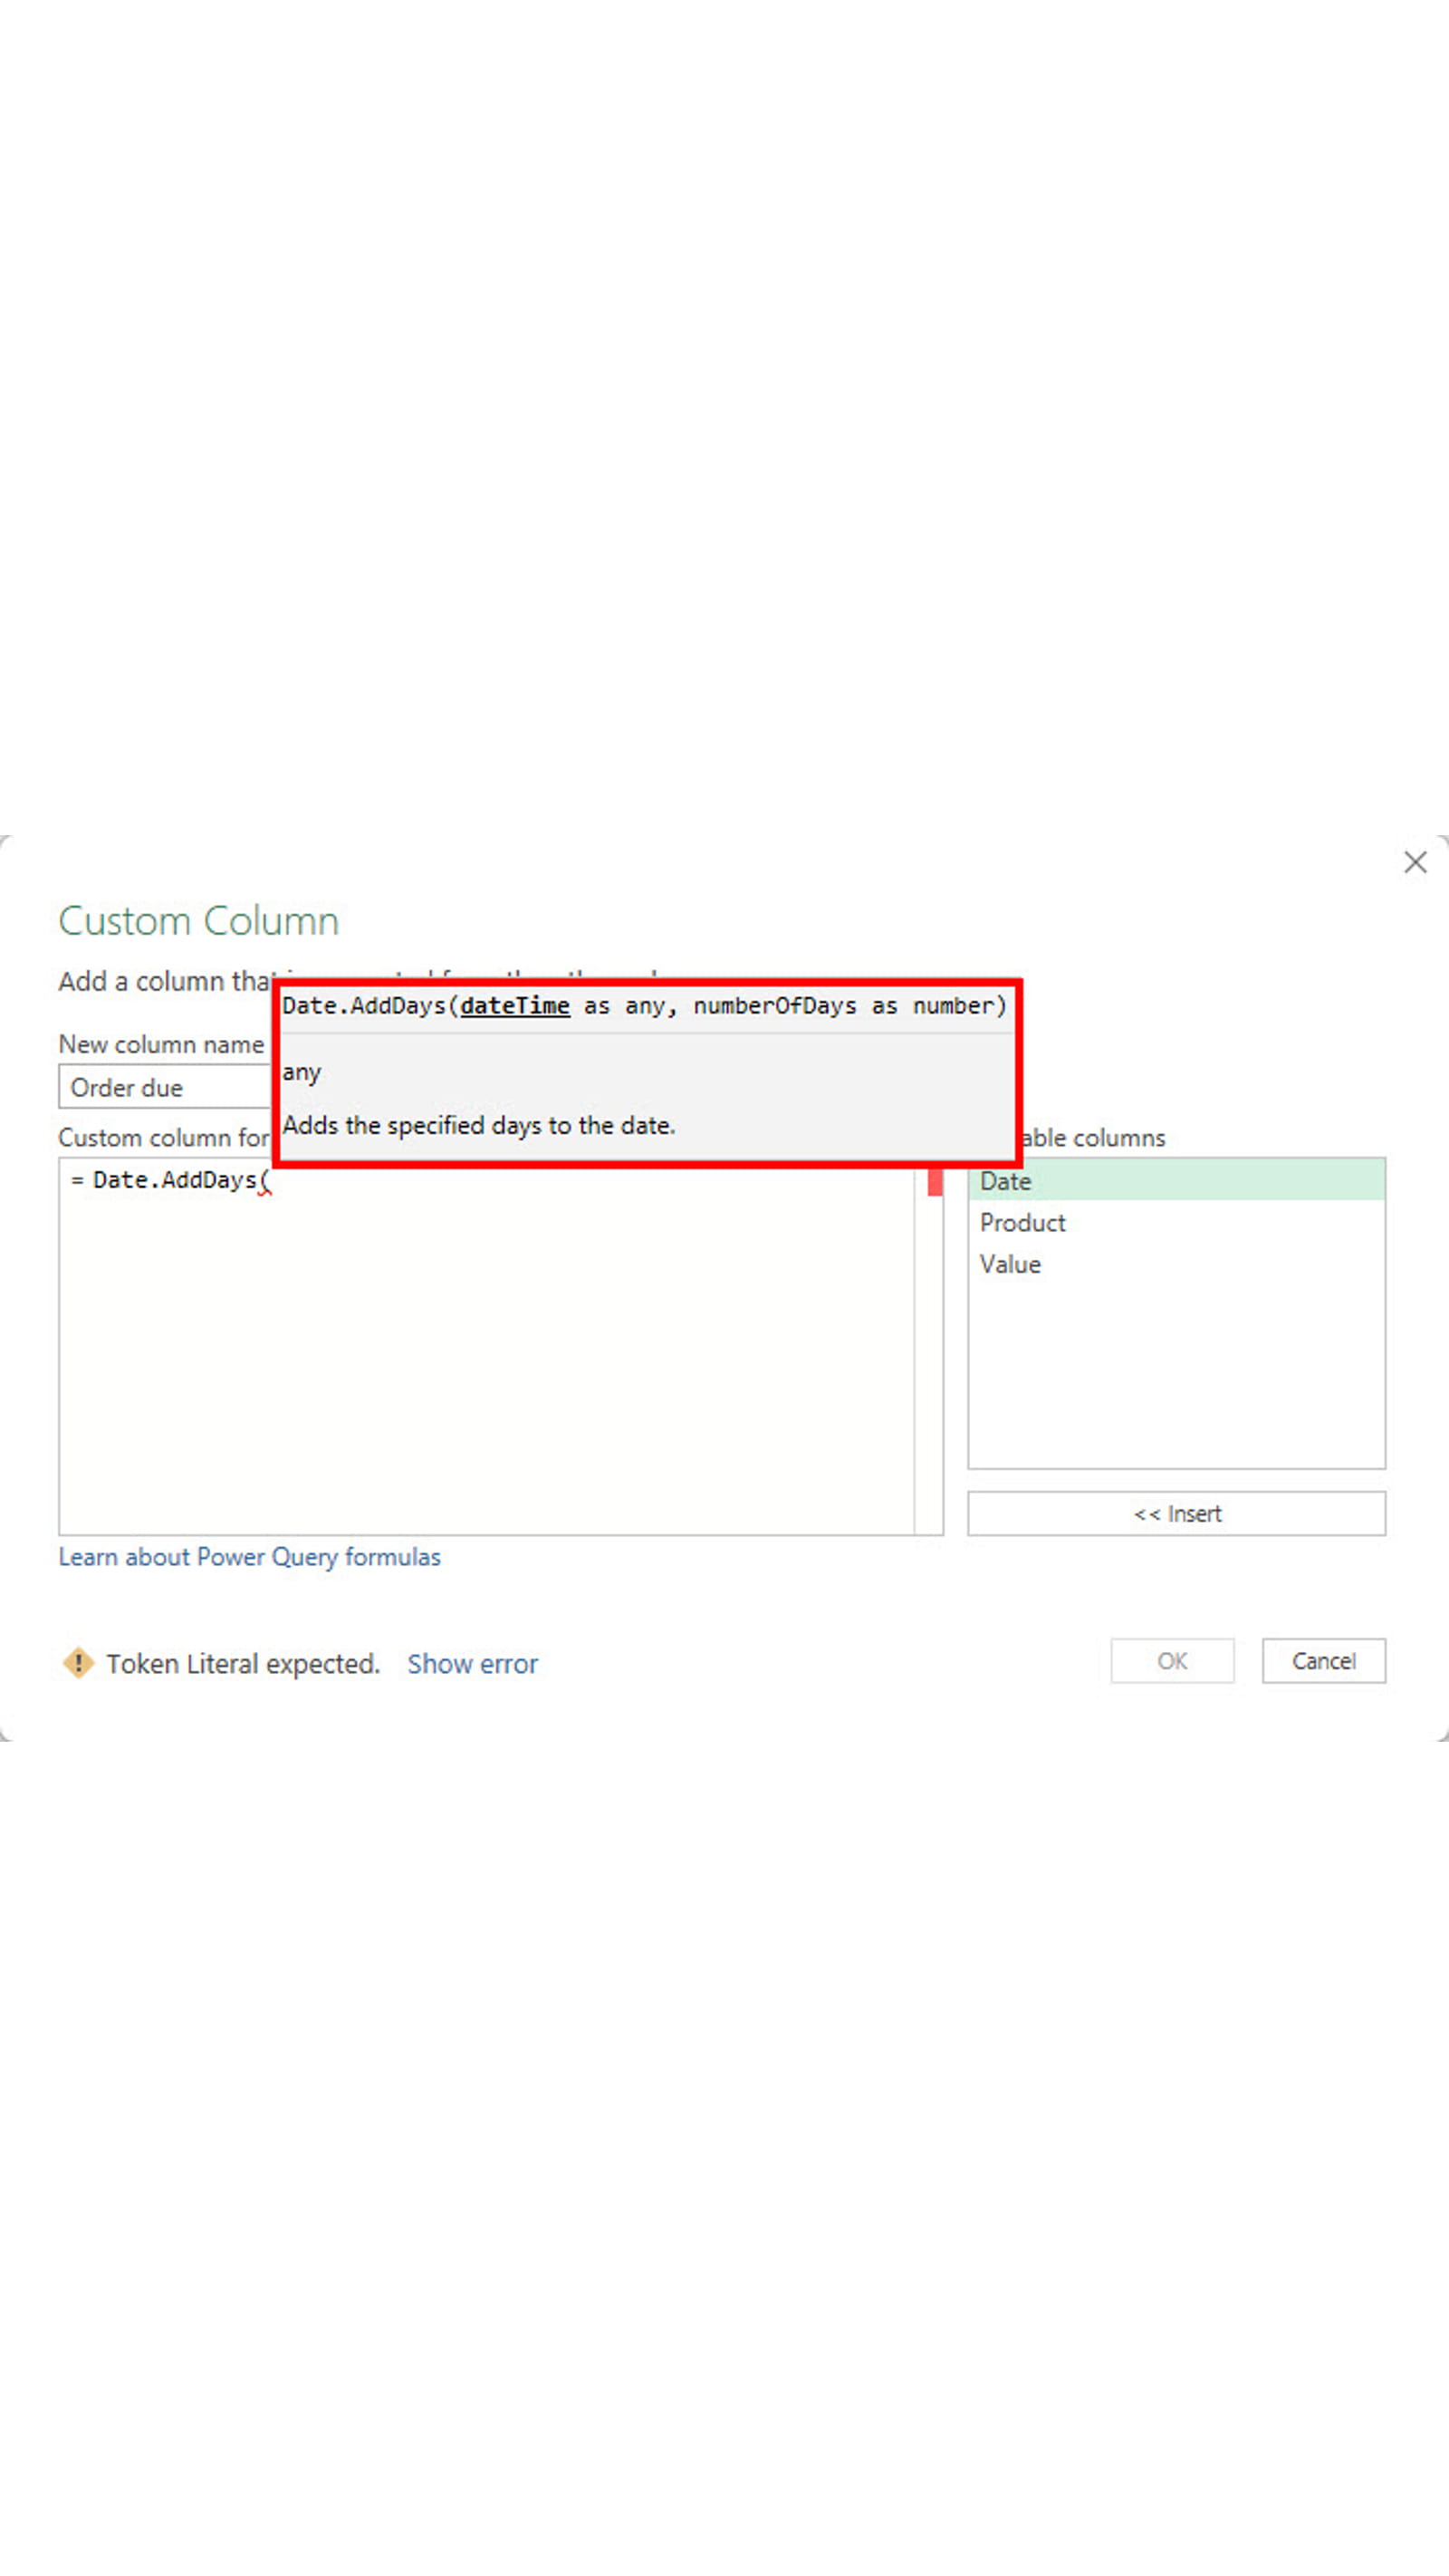Screen dimensions: 1449x2576
Task: Click the 'Token Literal expected.' message
Action: (x=243, y=1664)
